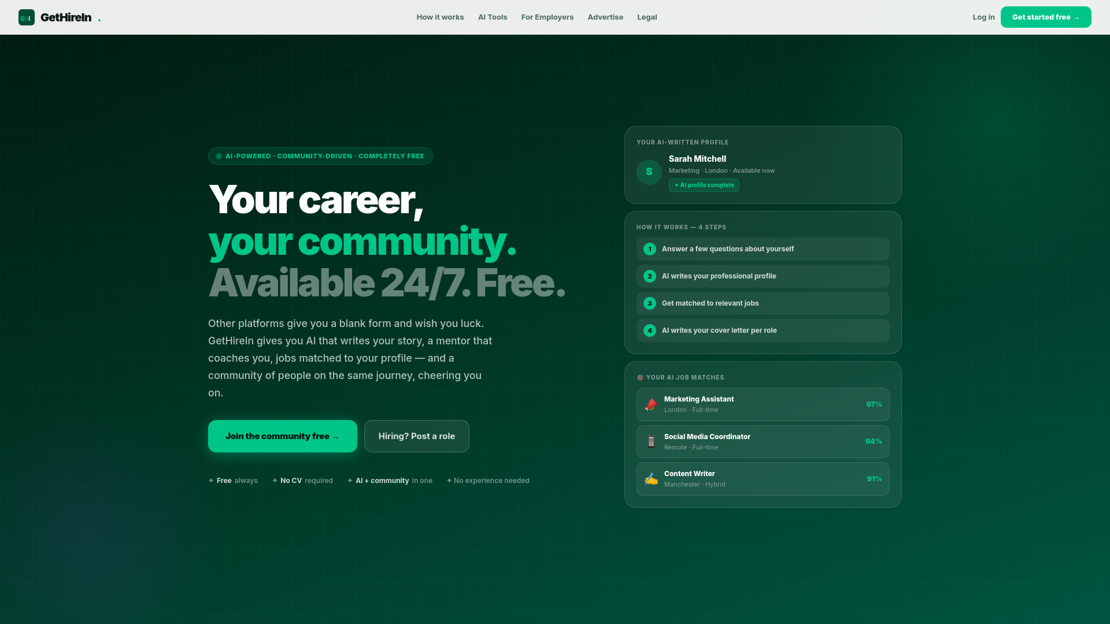Click the 'Manchester · Hybrid' location text

[x=694, y=485]
